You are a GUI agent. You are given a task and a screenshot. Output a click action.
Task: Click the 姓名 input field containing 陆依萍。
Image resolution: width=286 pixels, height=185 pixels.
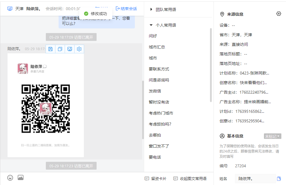tap(255, 179)
